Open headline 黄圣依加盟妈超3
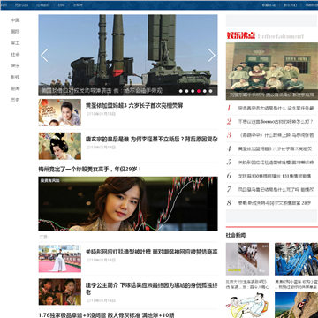Screen dimensions: 318x318 tap(134, 106)
